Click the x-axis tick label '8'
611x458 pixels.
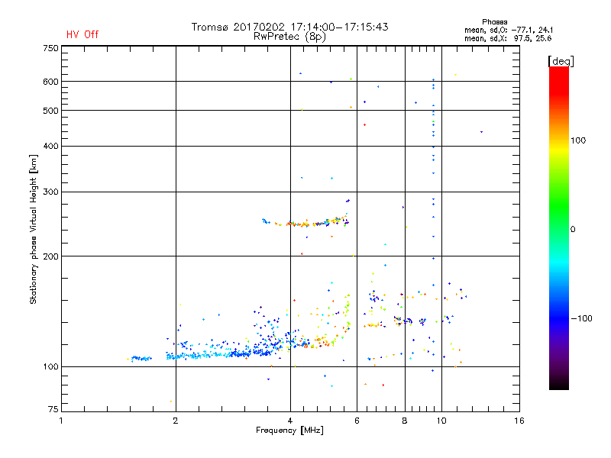[405, 421]
